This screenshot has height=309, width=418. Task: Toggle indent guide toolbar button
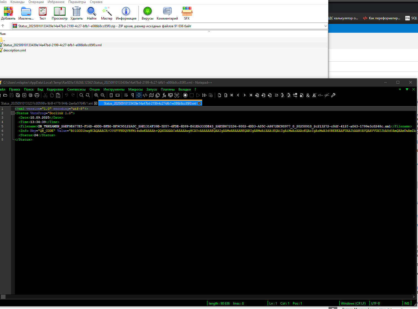click(x=139, y=95)
